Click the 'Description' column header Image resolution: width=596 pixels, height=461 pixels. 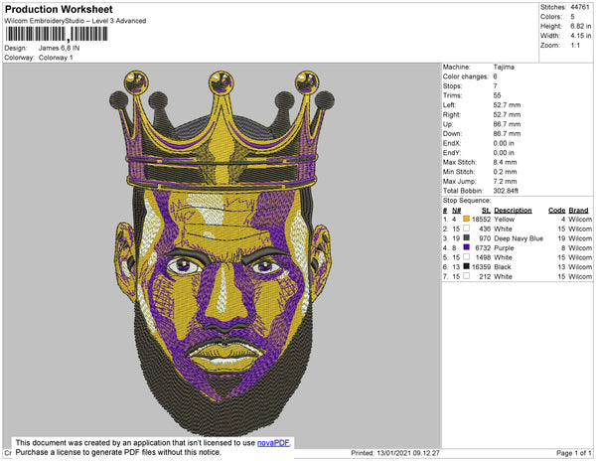(513, 211)
